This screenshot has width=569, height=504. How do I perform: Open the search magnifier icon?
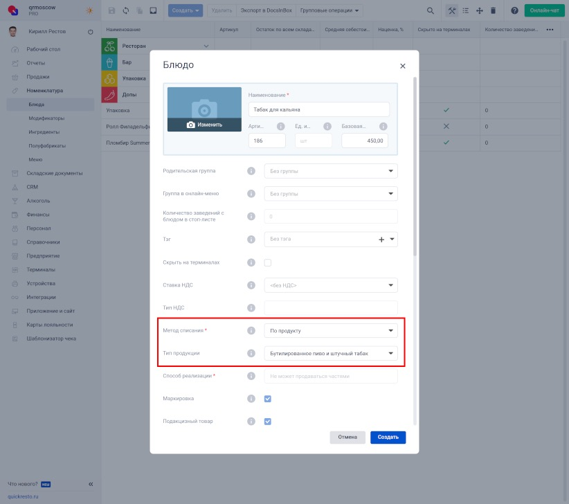pyautogui.click(x=430, y=10)
